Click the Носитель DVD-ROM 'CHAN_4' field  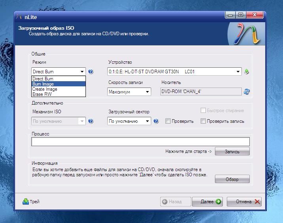[x=201, y=91]
